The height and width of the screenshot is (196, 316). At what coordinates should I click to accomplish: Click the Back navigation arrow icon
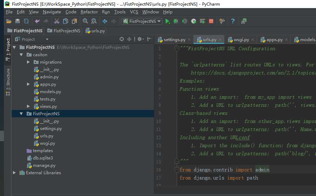[x=105, y=21]
